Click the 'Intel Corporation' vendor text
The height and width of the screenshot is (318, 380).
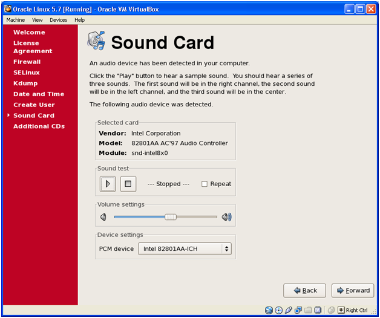[x=156, y=134]
